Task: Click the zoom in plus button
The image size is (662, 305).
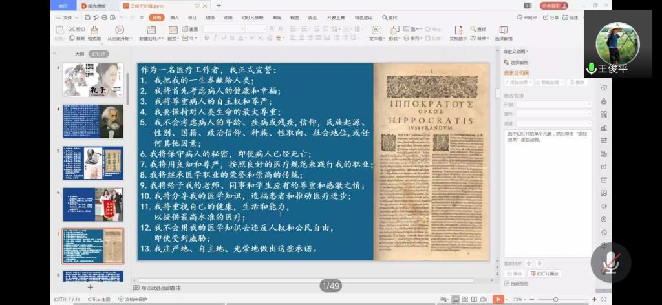Action: pos(594,300)
